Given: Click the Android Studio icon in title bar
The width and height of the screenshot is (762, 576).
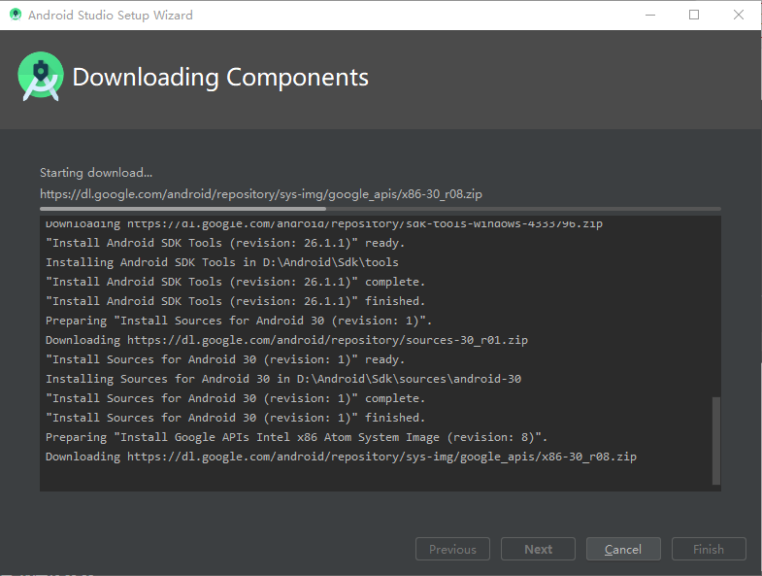Looking at the screenshot, I should [x=16, y=15].
